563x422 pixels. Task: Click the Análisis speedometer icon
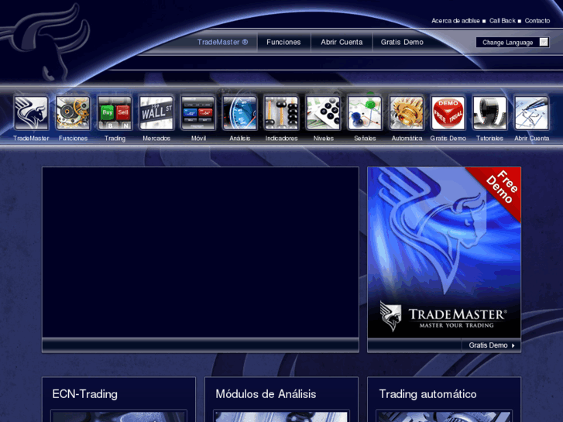239,113
